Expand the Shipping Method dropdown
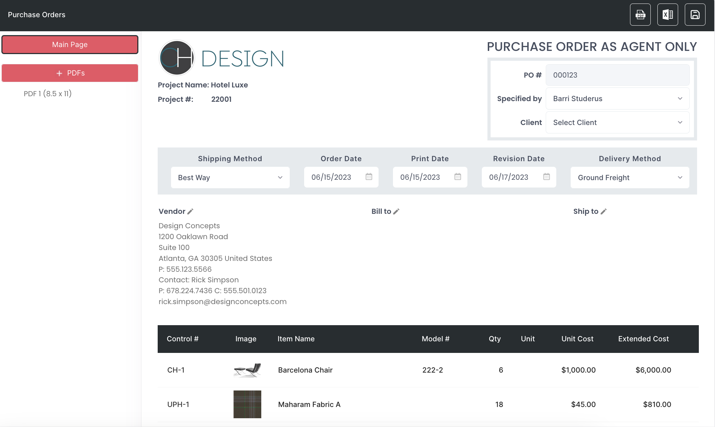 (x=230, y=177)
